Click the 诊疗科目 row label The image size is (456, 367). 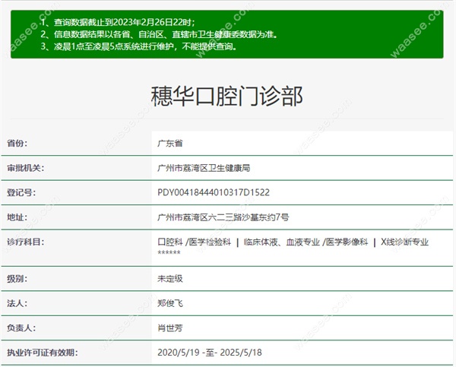25,242
